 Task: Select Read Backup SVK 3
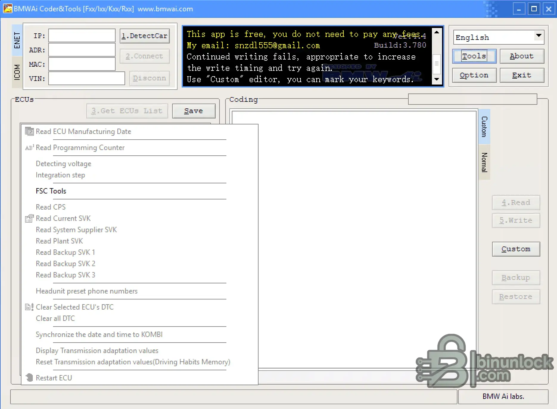66,275
